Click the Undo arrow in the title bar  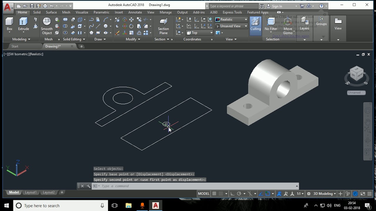[x=52, y=6]
